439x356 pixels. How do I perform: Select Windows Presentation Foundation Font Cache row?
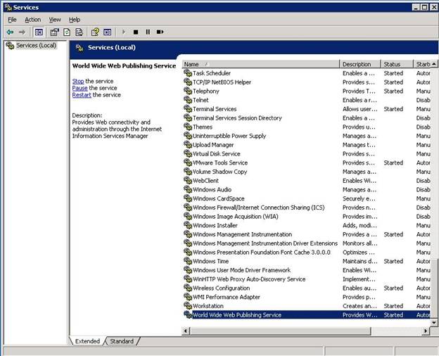(x=307, y=252)
